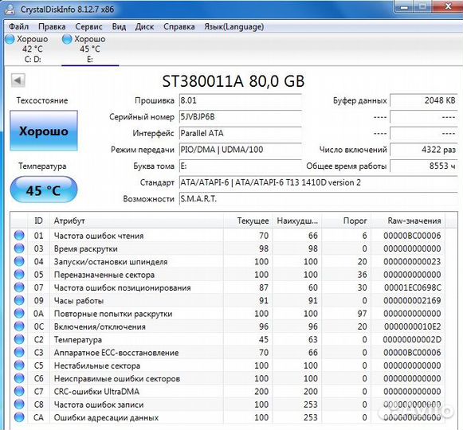Click the Текущее column header

click(x=248, y=221)
